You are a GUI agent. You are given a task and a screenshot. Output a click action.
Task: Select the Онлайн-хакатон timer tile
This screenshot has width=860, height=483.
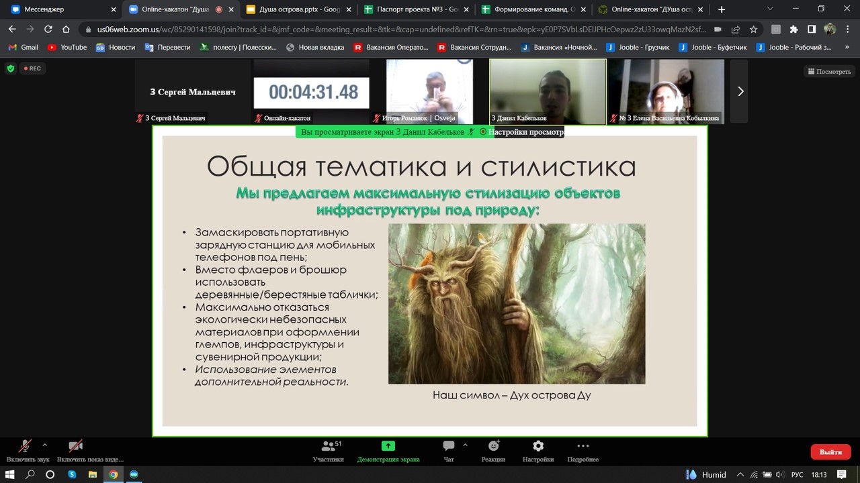pos(311,91)
